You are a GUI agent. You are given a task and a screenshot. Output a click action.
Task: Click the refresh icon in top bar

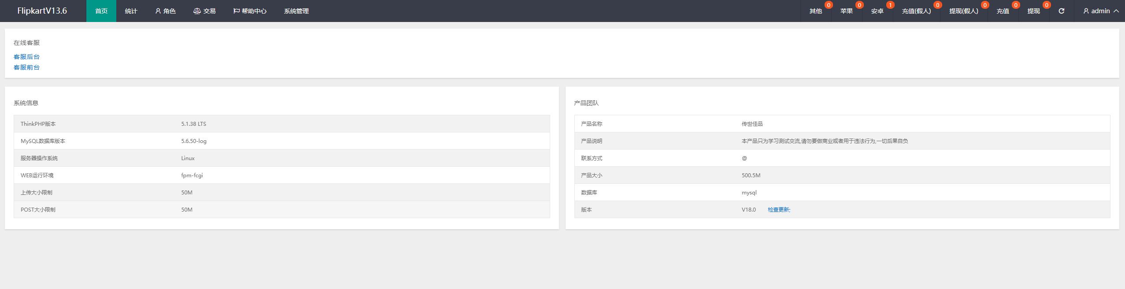(x=1061, y=11)
